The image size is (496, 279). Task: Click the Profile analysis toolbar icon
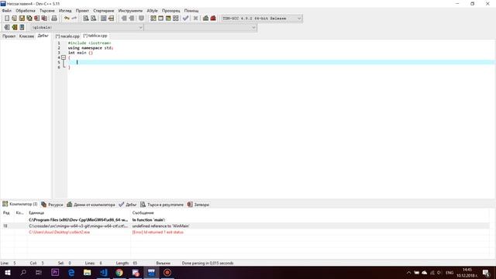(205, 19)
